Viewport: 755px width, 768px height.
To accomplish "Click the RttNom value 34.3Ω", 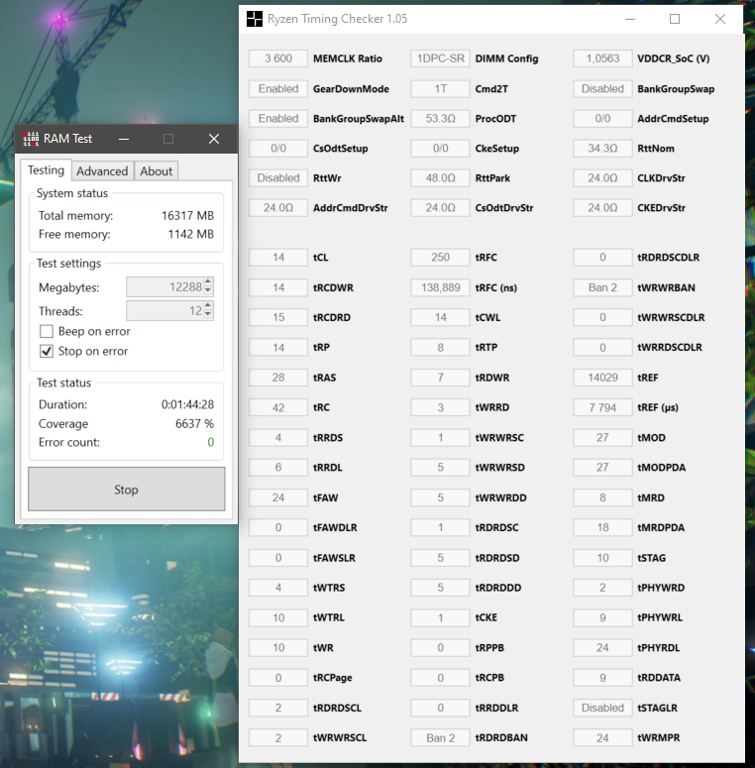I will tap(602, 148).
